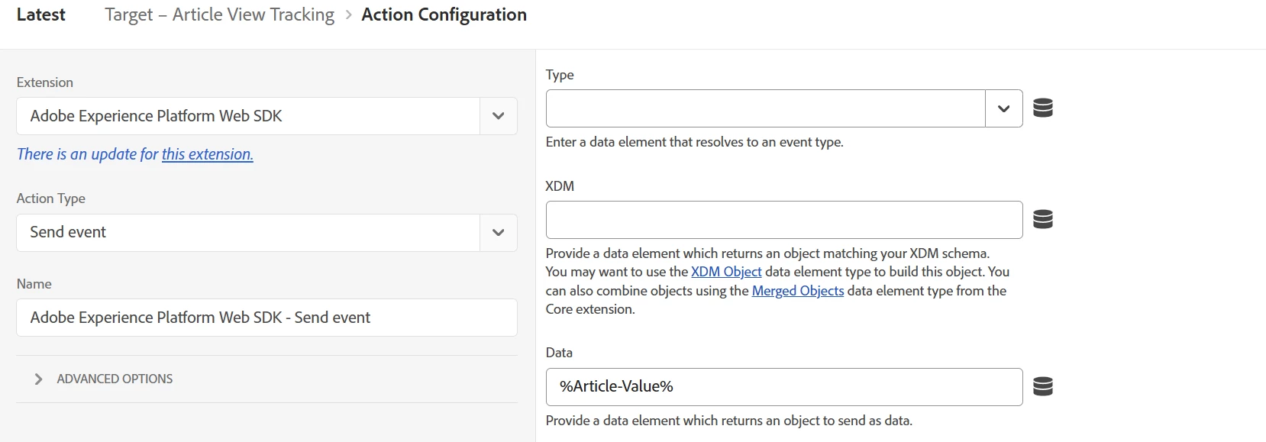Click the Advanced Options chevron icon
1266x442 pixels.
point(38,379)
